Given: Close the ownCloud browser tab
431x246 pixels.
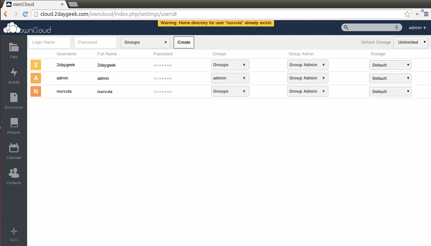Looking at the screenshot, I should 62,4.
